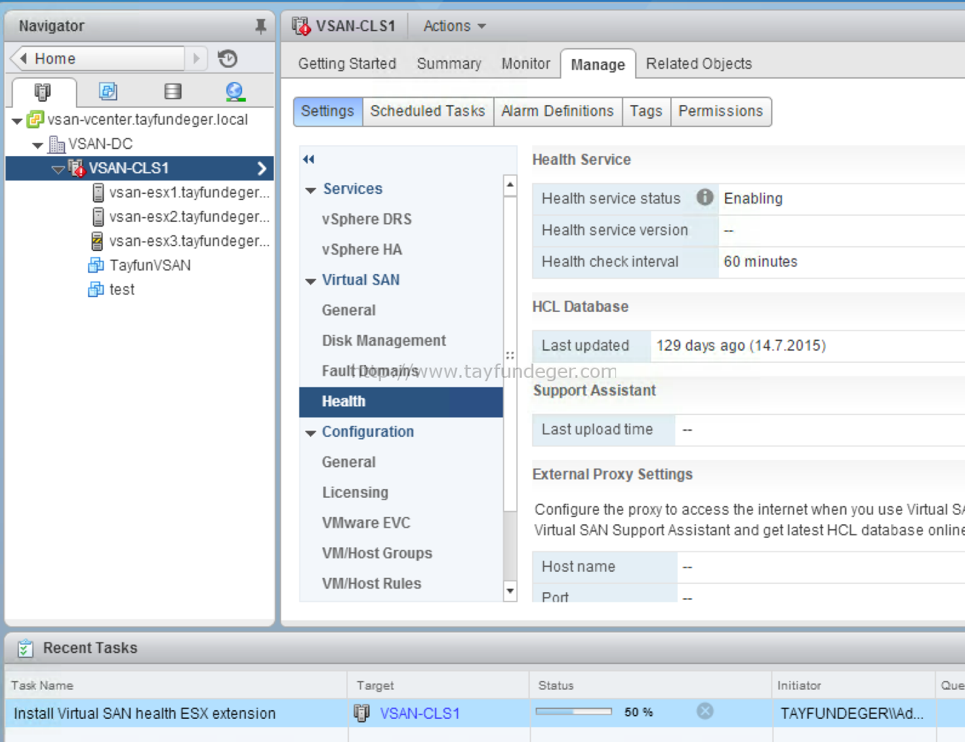Open the Getting Started tab
Viewport: 965px width, 742px height.
[x=347, y=64]
